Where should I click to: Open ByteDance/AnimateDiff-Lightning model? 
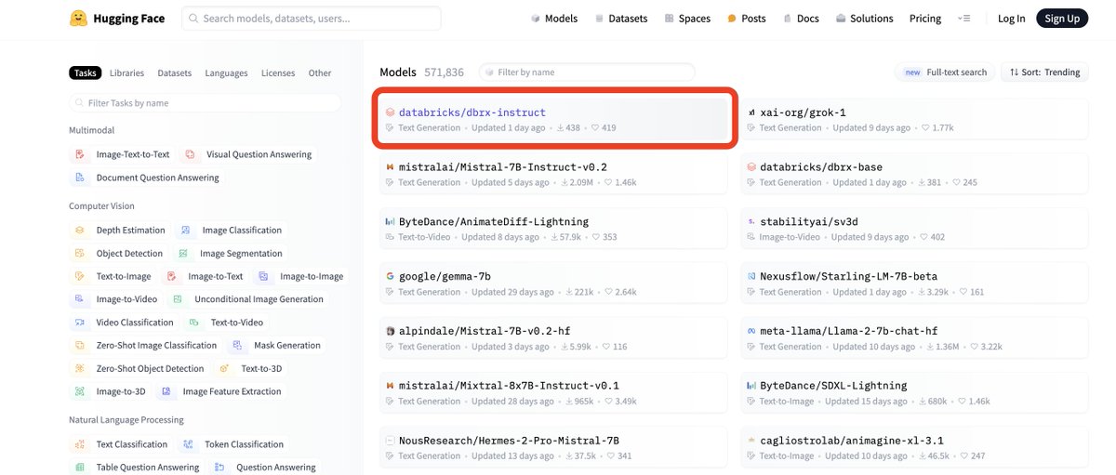point(553,229)
